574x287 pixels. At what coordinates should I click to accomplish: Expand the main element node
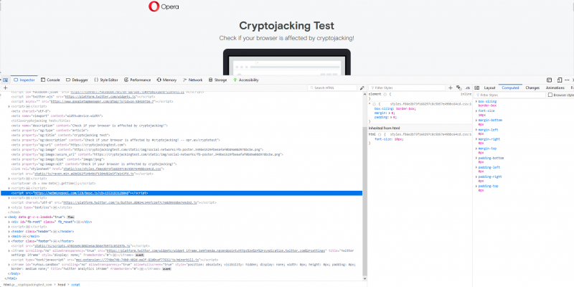[x=9, y=236]
